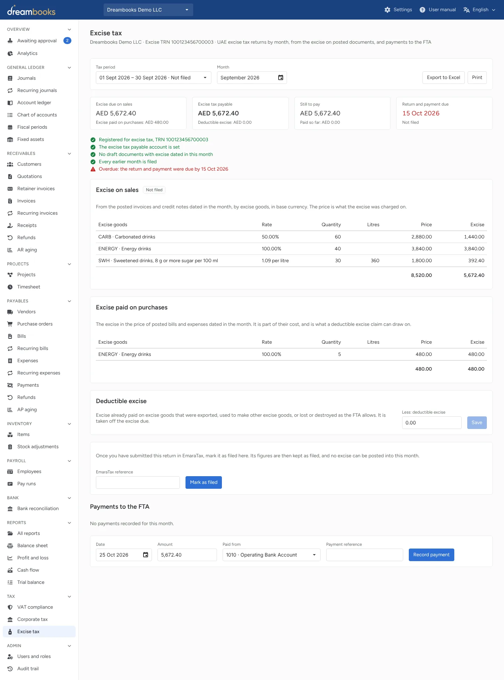Click the Purchase orders cart icon
The width and height of the screenshot is (504, 680).
click(10, 324)
